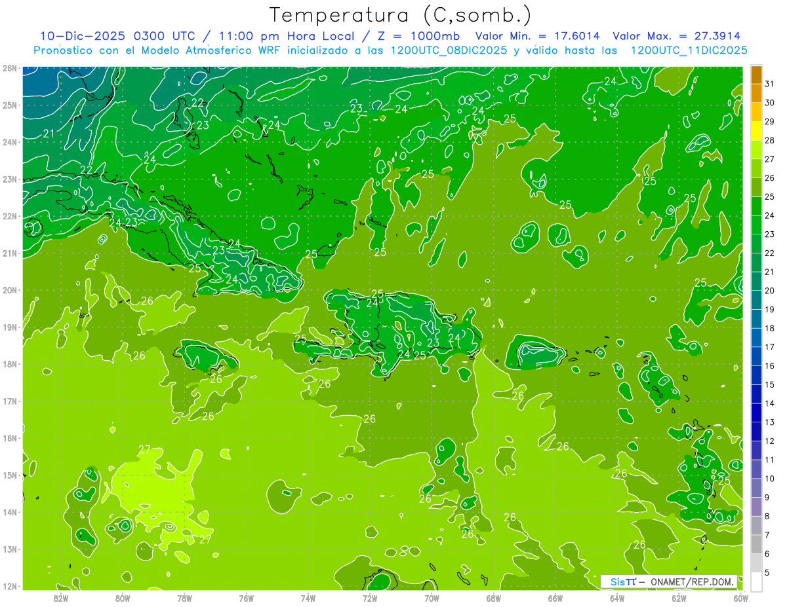Click the 80W longitude axis label
Image resolution: width=787 pixels, height=607 pixels.
click(x=123, y=598)
